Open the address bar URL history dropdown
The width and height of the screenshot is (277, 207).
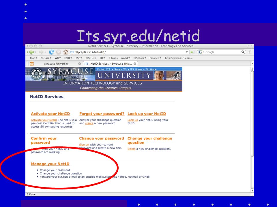click(187, 52)
